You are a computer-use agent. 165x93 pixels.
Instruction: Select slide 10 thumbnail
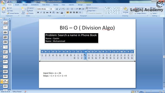click(x=5, y=57)
